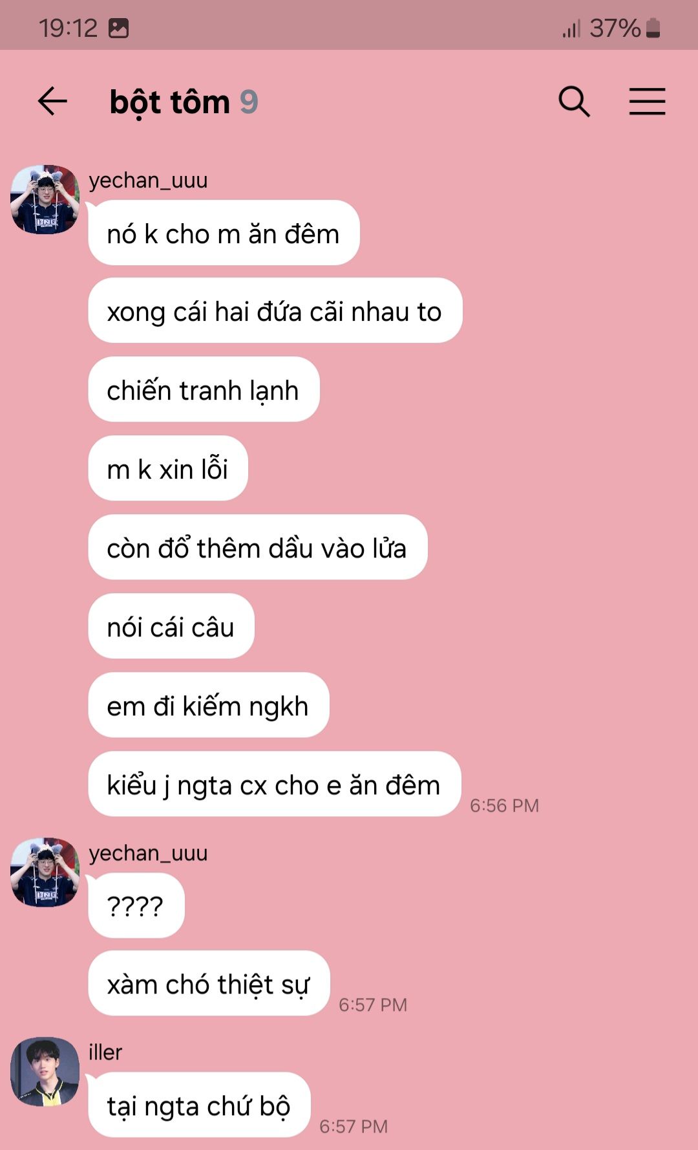Tap the chat title 'bột tôm'
The height and width of the screenshot is (1150, 698).
[x=170, y=102]
